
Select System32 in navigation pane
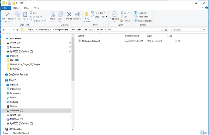pos(15,69)
